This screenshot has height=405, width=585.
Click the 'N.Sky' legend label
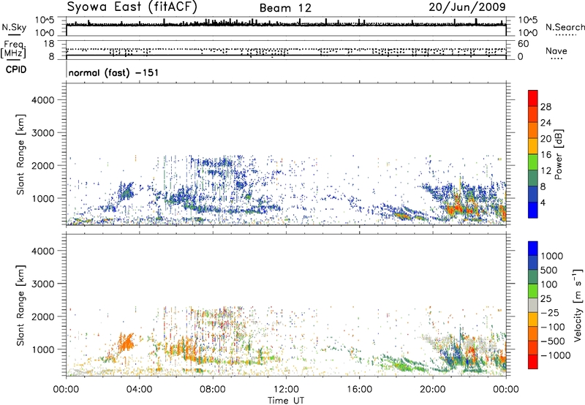(x=14, y=27)
